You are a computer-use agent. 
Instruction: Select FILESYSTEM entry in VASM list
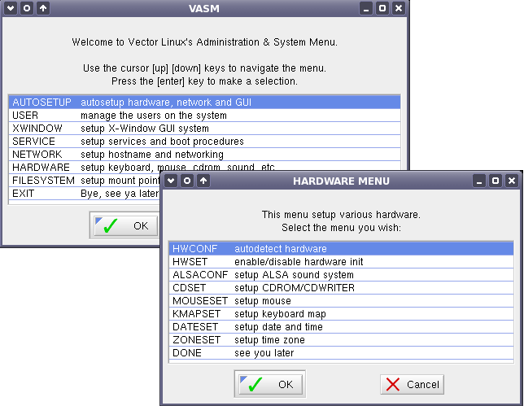click(x=85, y=181)
